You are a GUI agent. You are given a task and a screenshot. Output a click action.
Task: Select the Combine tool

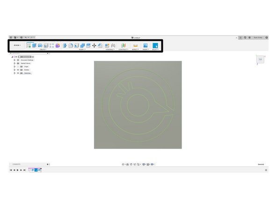pyautogui.click(x=82, y=45)
